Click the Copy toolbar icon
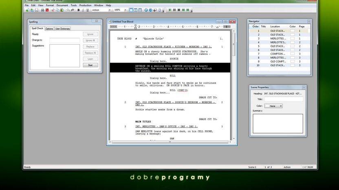The height and width of the screenshot is (190, 339). 57,10
